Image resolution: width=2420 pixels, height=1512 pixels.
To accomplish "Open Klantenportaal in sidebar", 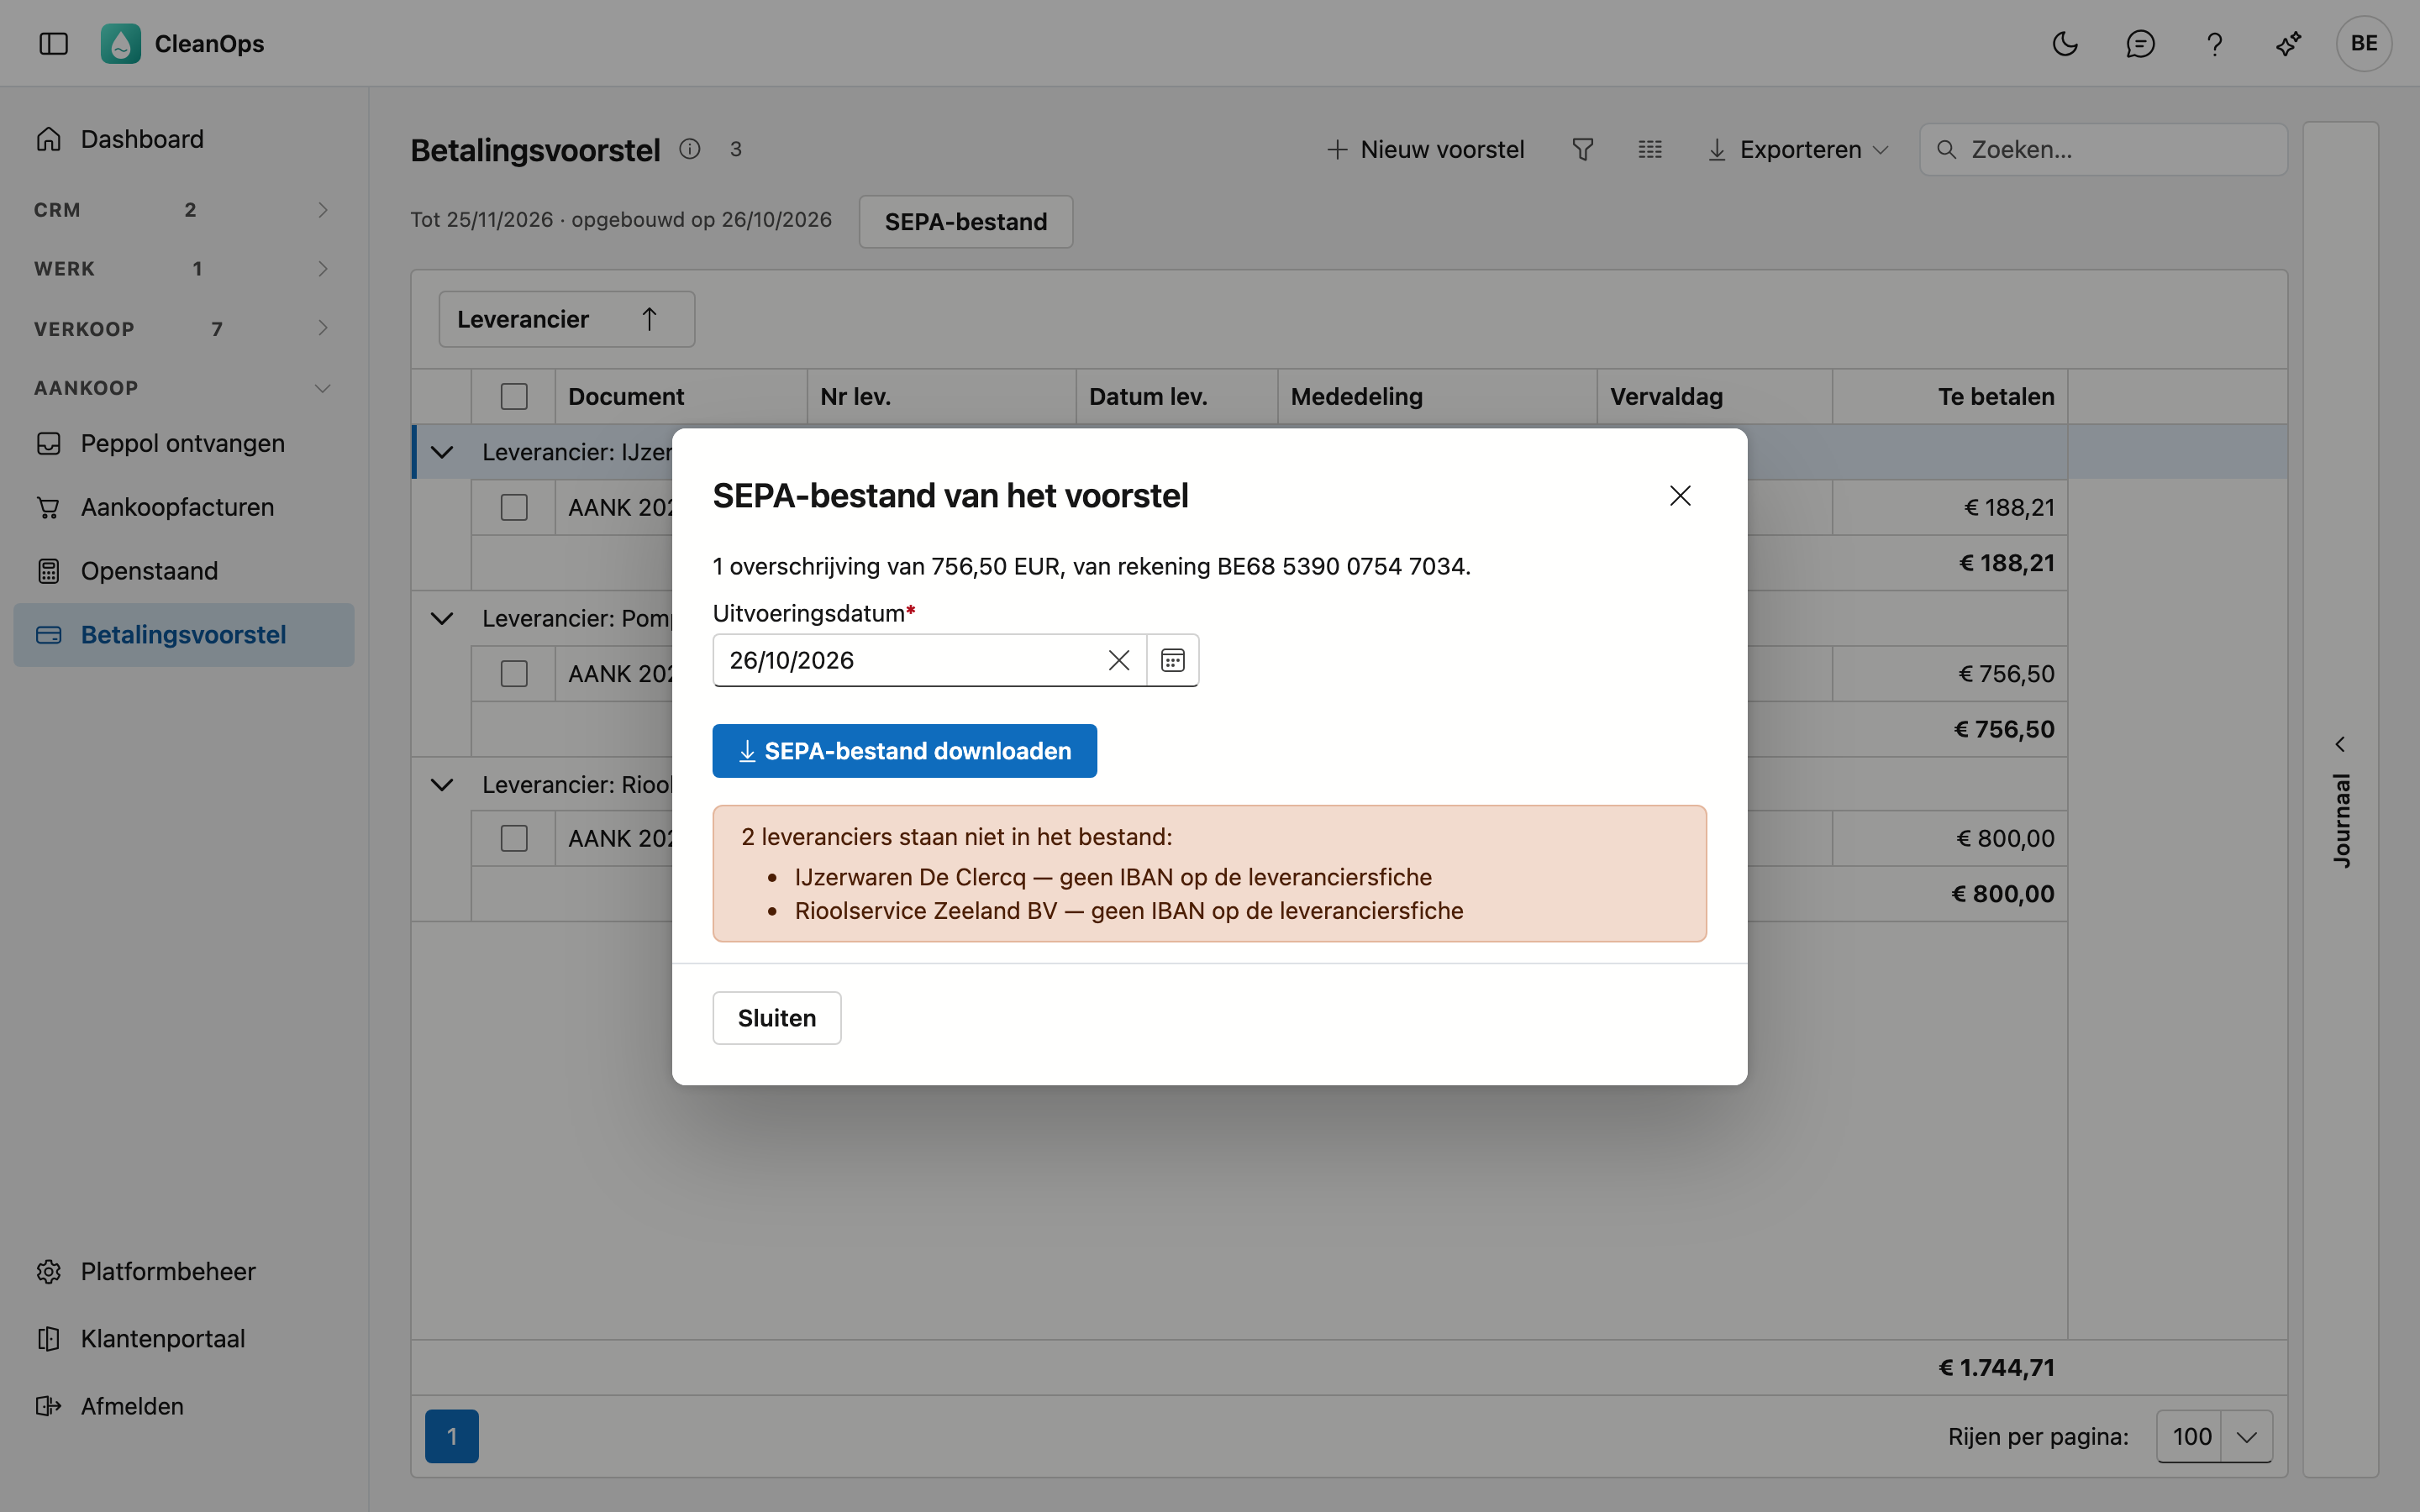I will (184, 1338).
